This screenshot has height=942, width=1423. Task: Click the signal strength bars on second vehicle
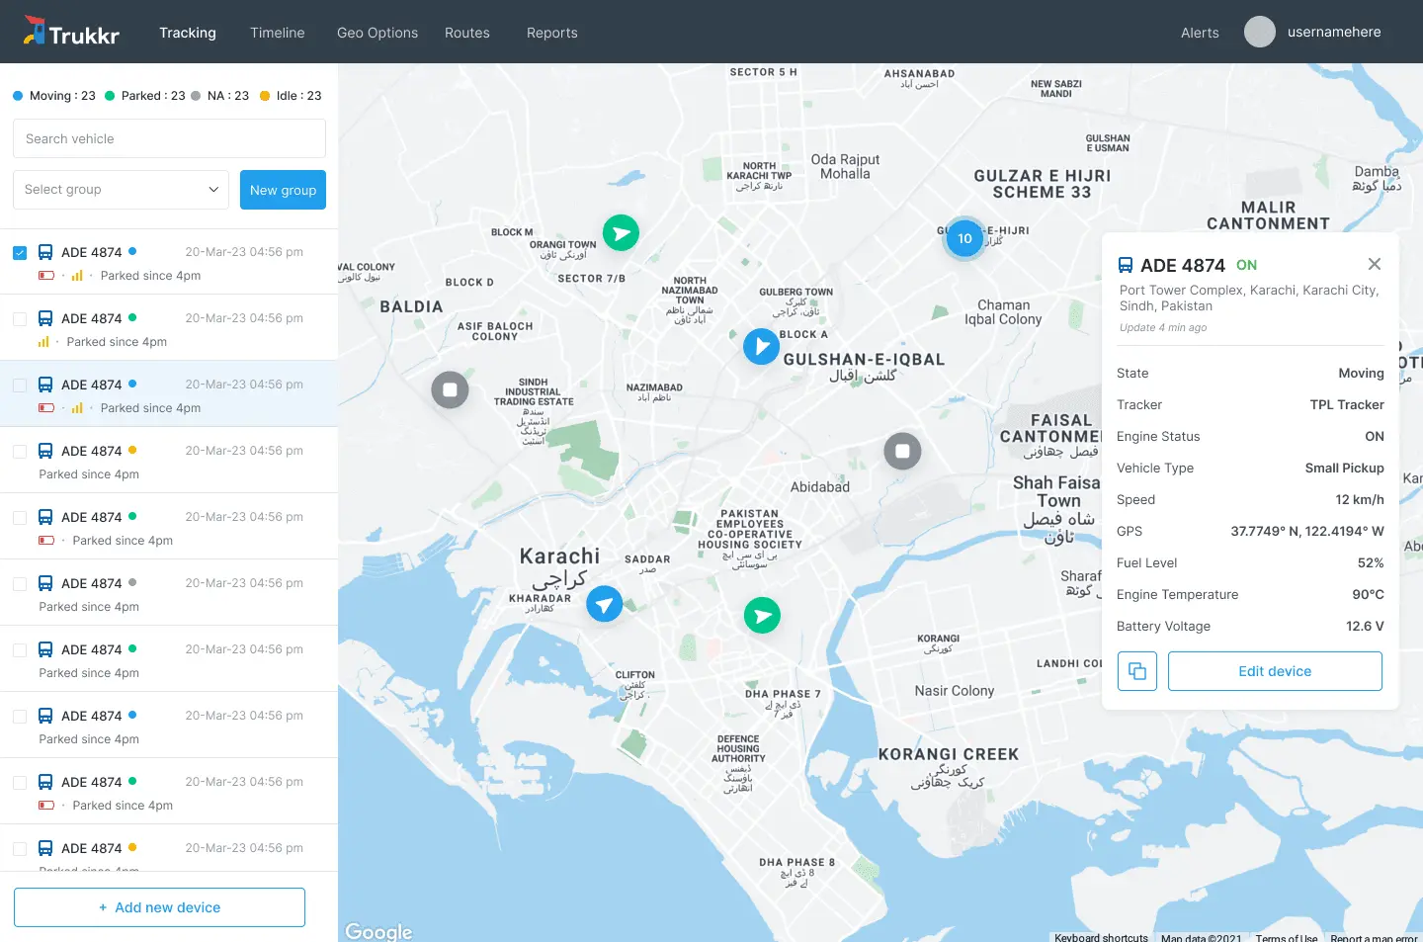click(43, 342)
